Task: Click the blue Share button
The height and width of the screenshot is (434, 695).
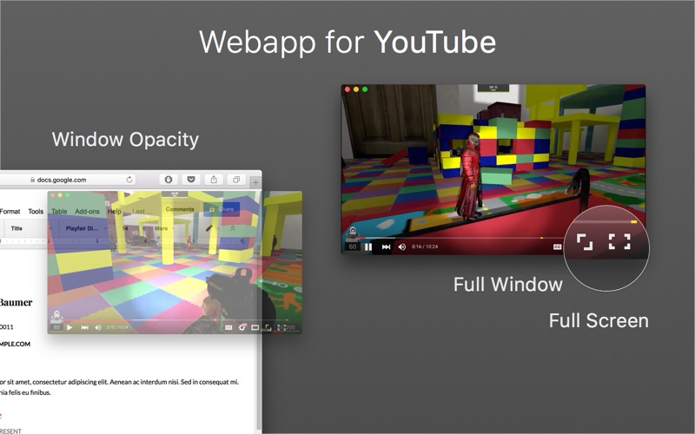Action: tap(222, 209)
